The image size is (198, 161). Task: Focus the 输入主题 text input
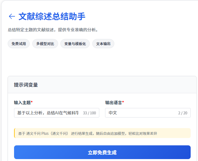48,113
